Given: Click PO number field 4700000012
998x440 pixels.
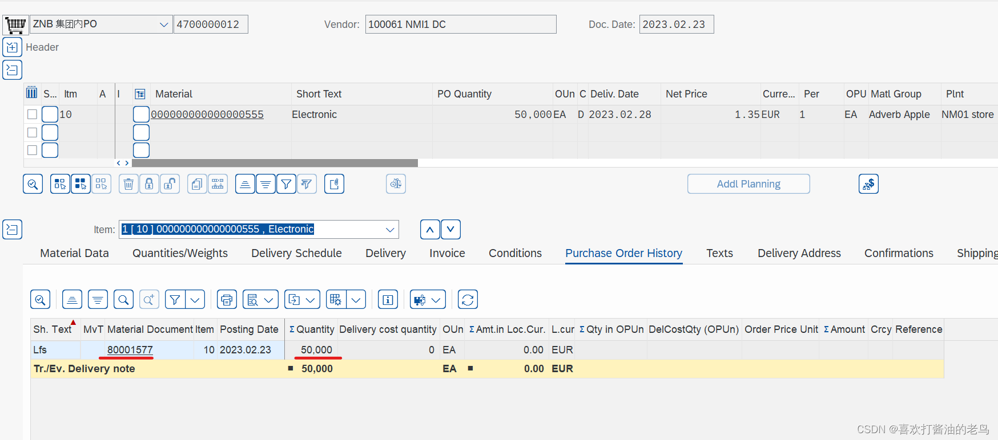Looking at the screenshot, I should point(211,25).
